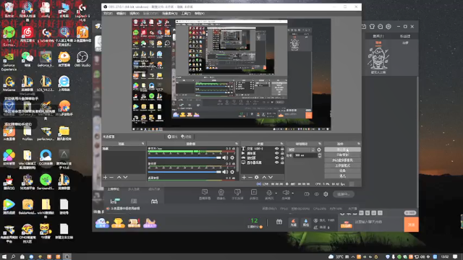Add a new scene with the plus icon
463x260 pixels.
(105, 177)
